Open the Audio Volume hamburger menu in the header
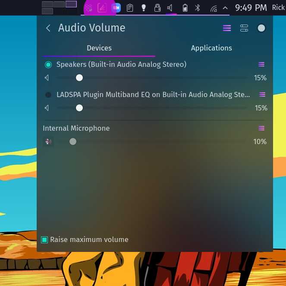Viewport: 286px width, 286px height. [x=227, y=28]
